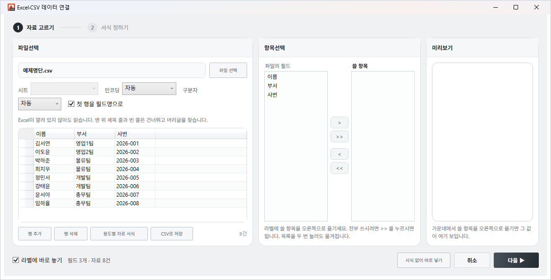Click cell 이도윤

coord(54,152)
